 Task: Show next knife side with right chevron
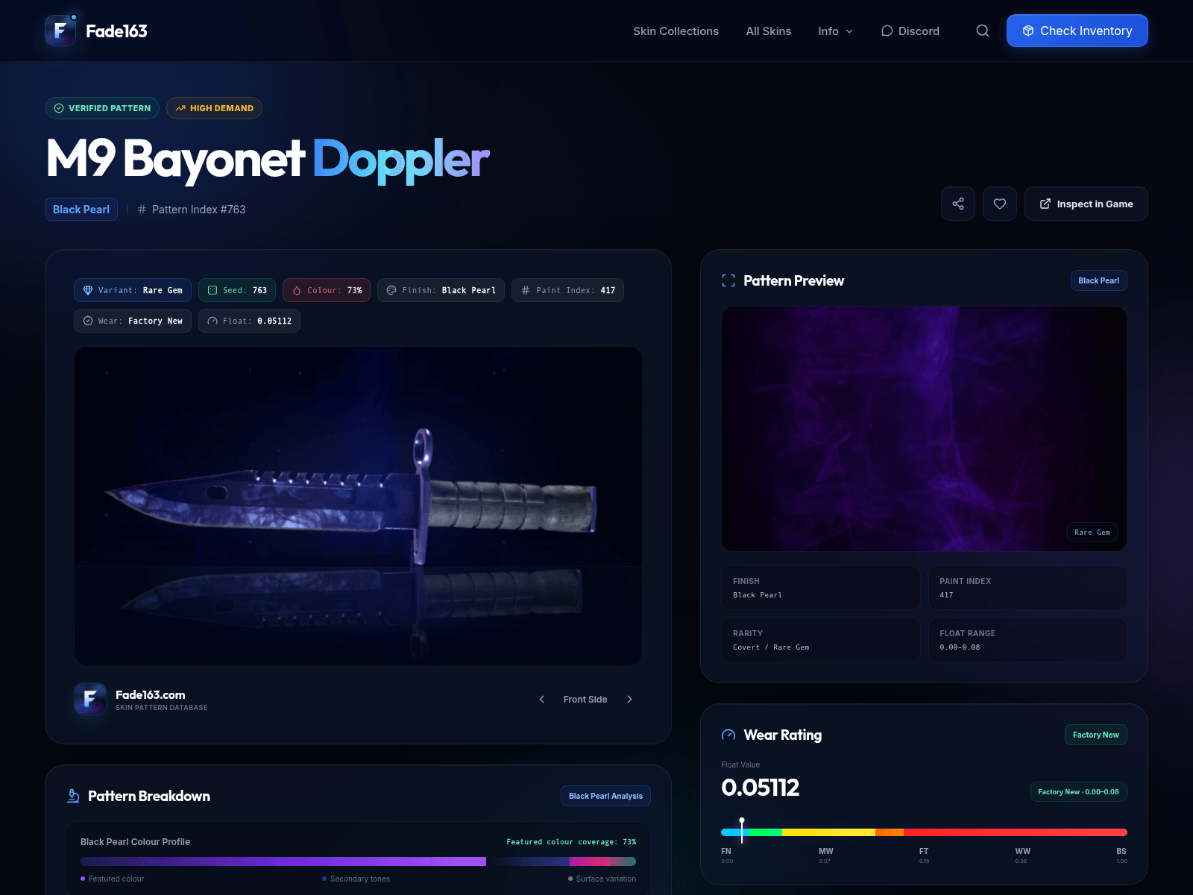coord(629,699)
